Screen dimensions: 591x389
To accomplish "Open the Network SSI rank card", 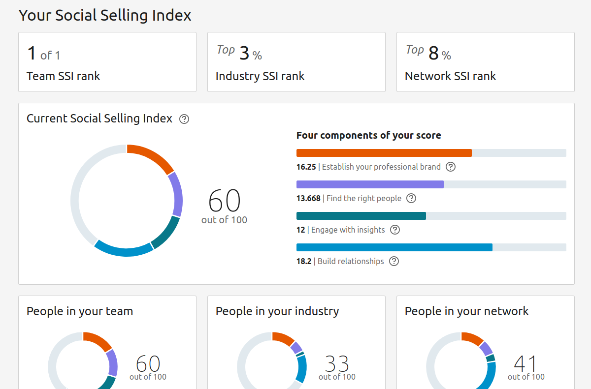I will click(x=486, y=62).
